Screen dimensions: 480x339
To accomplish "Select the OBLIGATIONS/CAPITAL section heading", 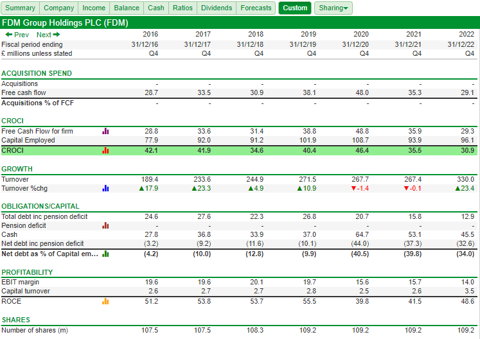I will point(40,207).
